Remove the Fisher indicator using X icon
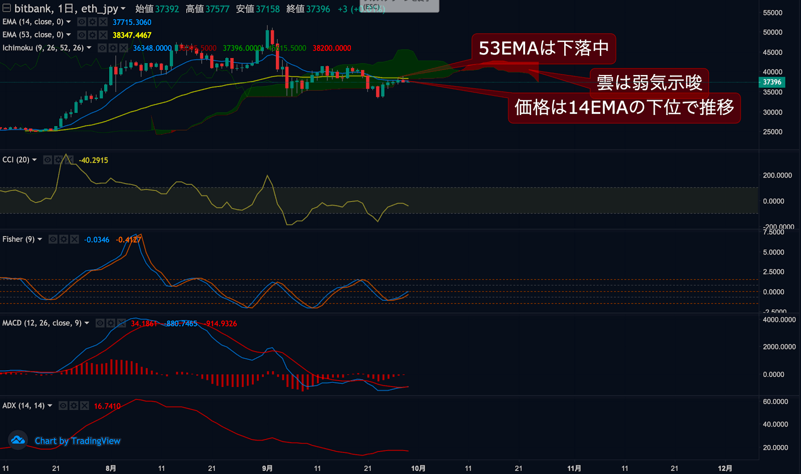Image resolution: width=801 pixels, height=474 pixels. 75,239
